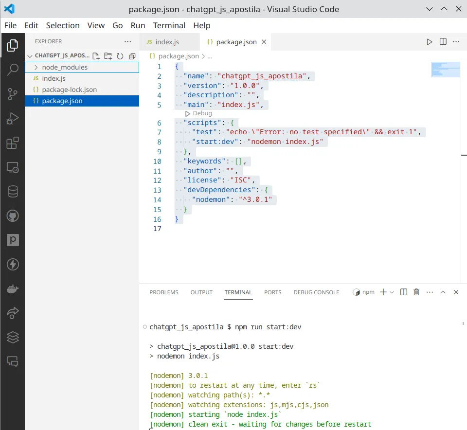467x430 pixels.
Task: Open the lightning bolt extension view
Action: [13, 265]
